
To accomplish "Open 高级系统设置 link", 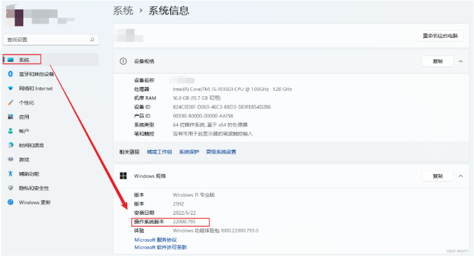I will tap(221, 152).
